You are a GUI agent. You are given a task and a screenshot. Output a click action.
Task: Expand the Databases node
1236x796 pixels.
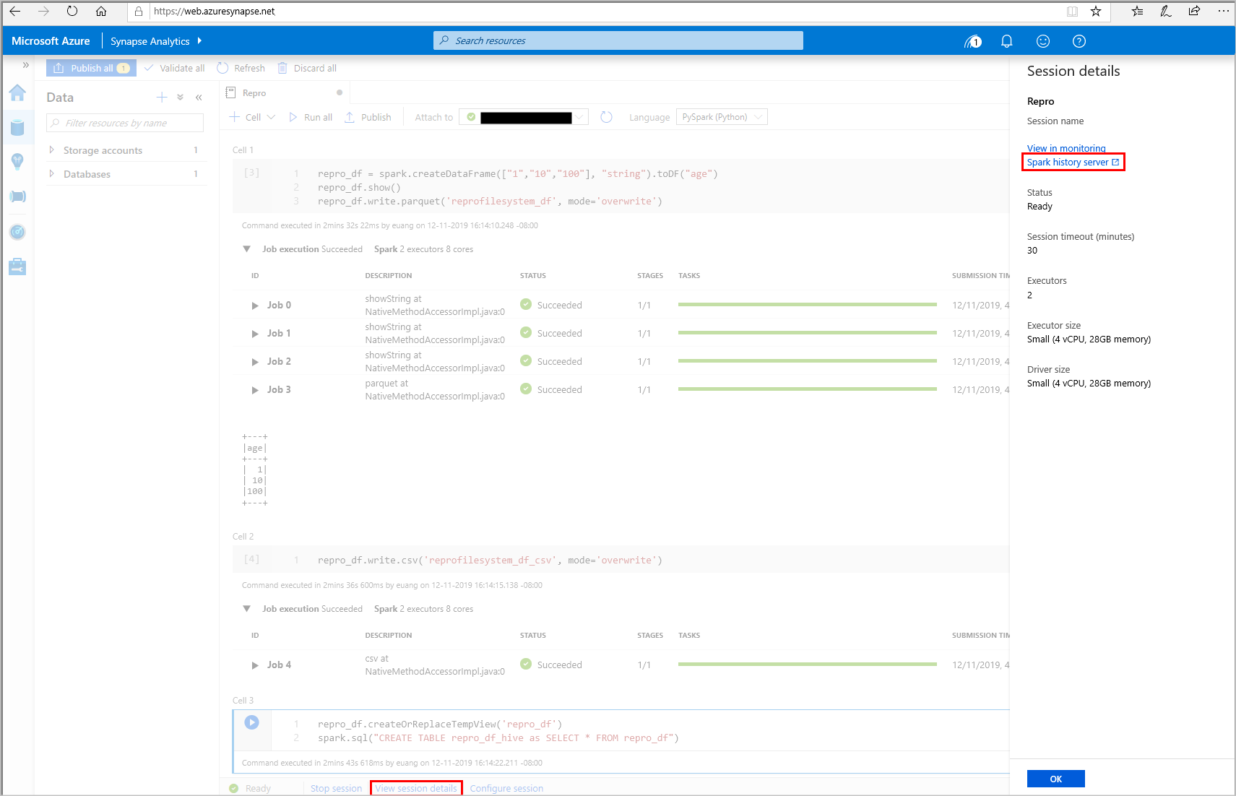point(51,174)
